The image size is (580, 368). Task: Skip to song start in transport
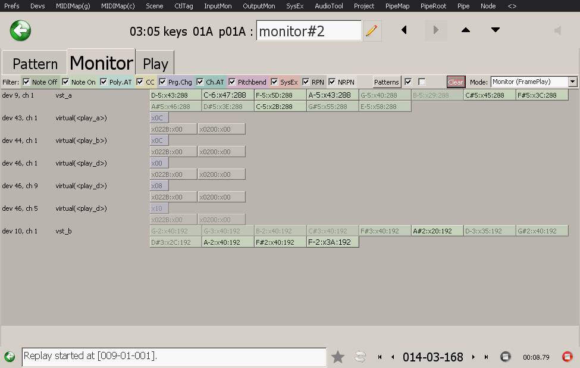click(380, 357)
